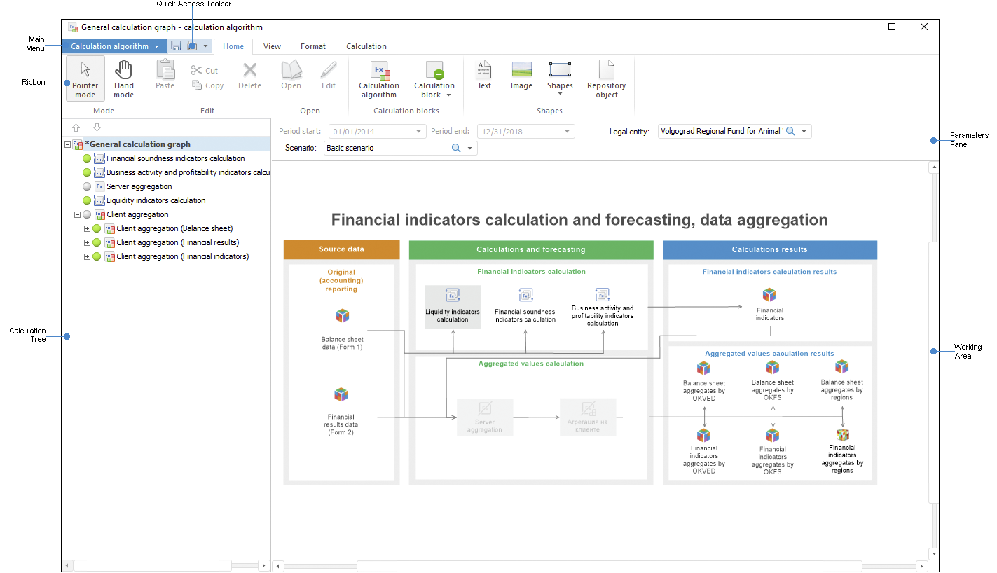The width and height of the screenshot is (997, 573).
Task: Switch to the View ribbon tab
Action: (x=272, y=46)
